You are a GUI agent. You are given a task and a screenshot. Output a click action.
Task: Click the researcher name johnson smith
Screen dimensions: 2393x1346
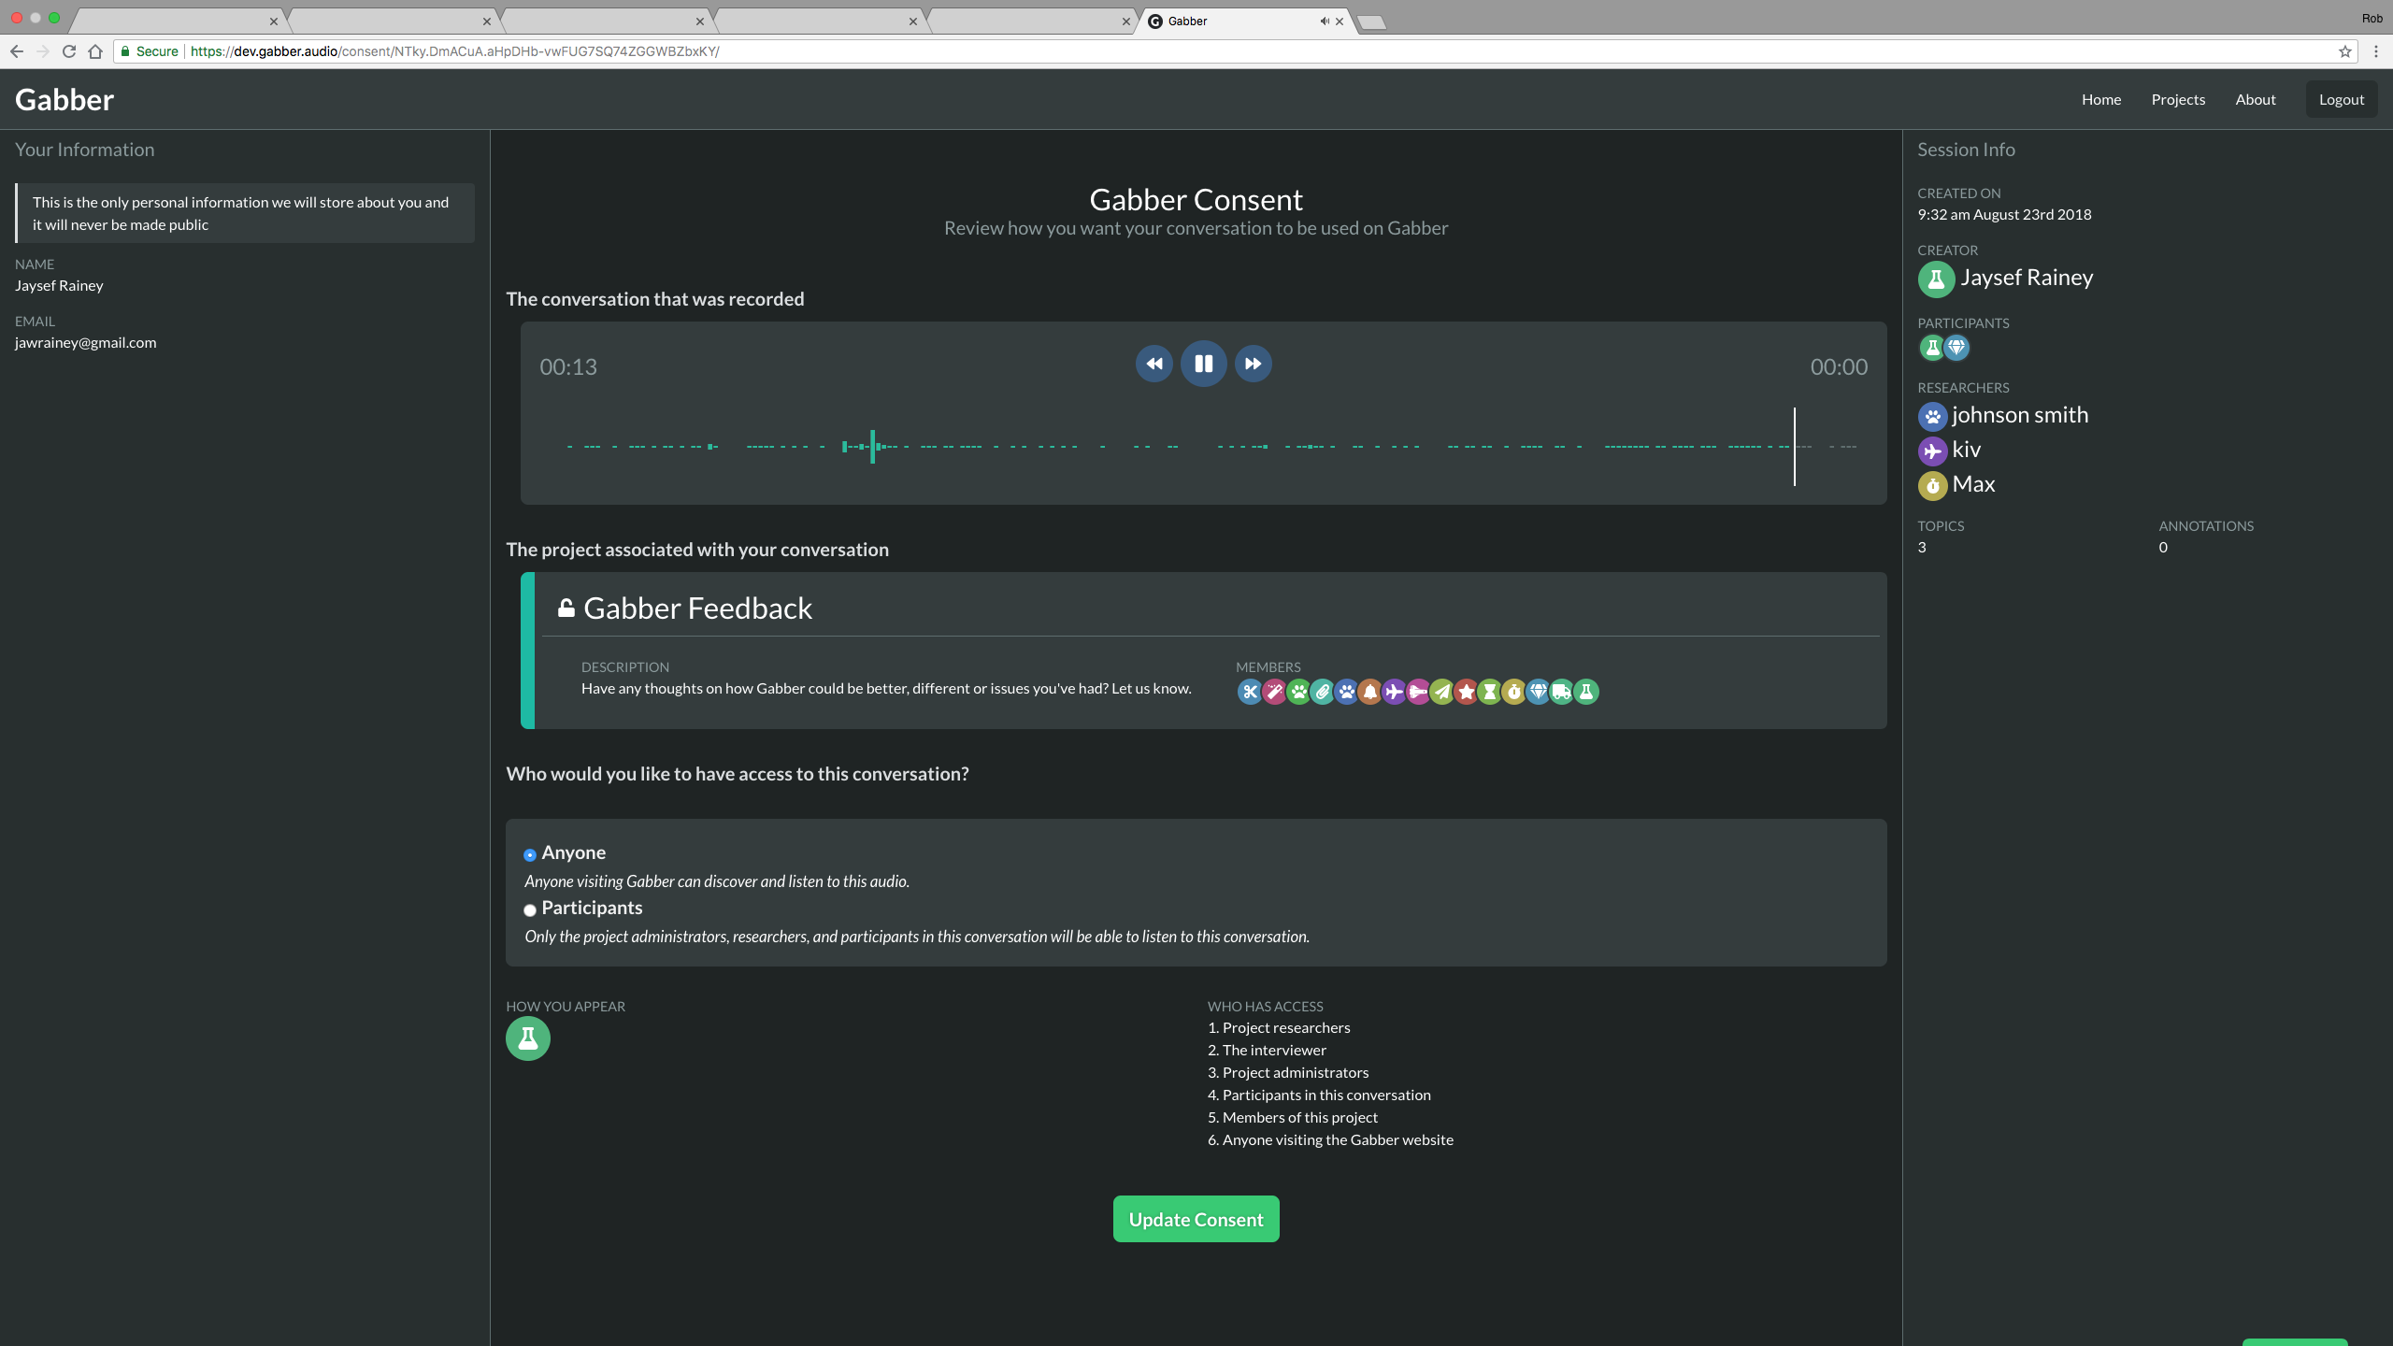[x=2020, y=415]
